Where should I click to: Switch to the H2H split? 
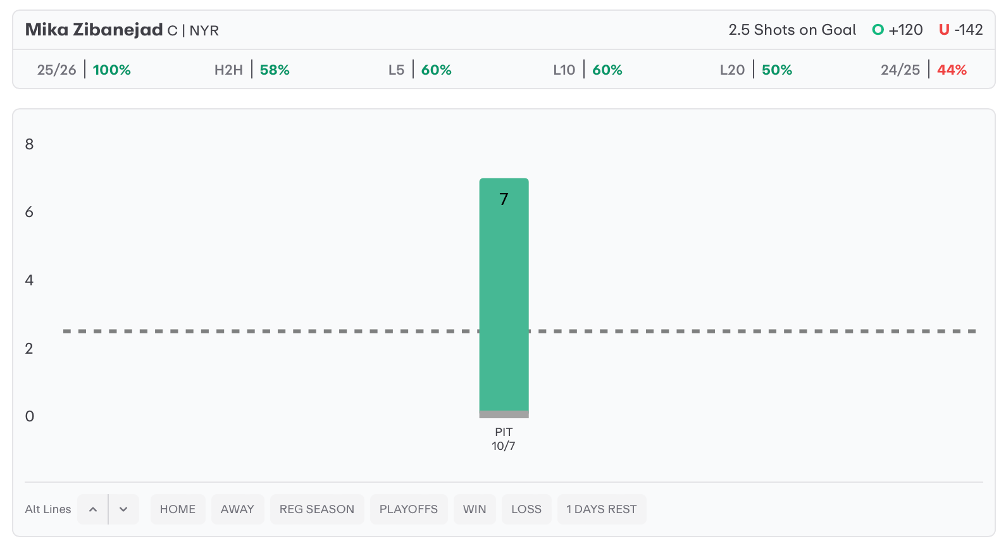pos(252,70)
